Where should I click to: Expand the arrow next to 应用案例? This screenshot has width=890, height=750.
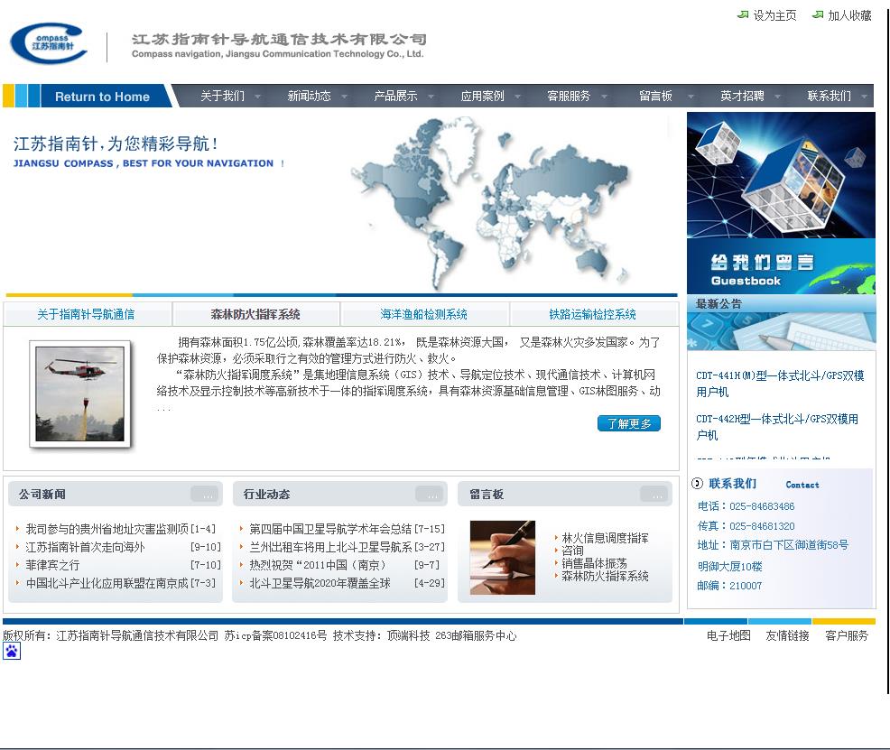click(x=517, y=97)
